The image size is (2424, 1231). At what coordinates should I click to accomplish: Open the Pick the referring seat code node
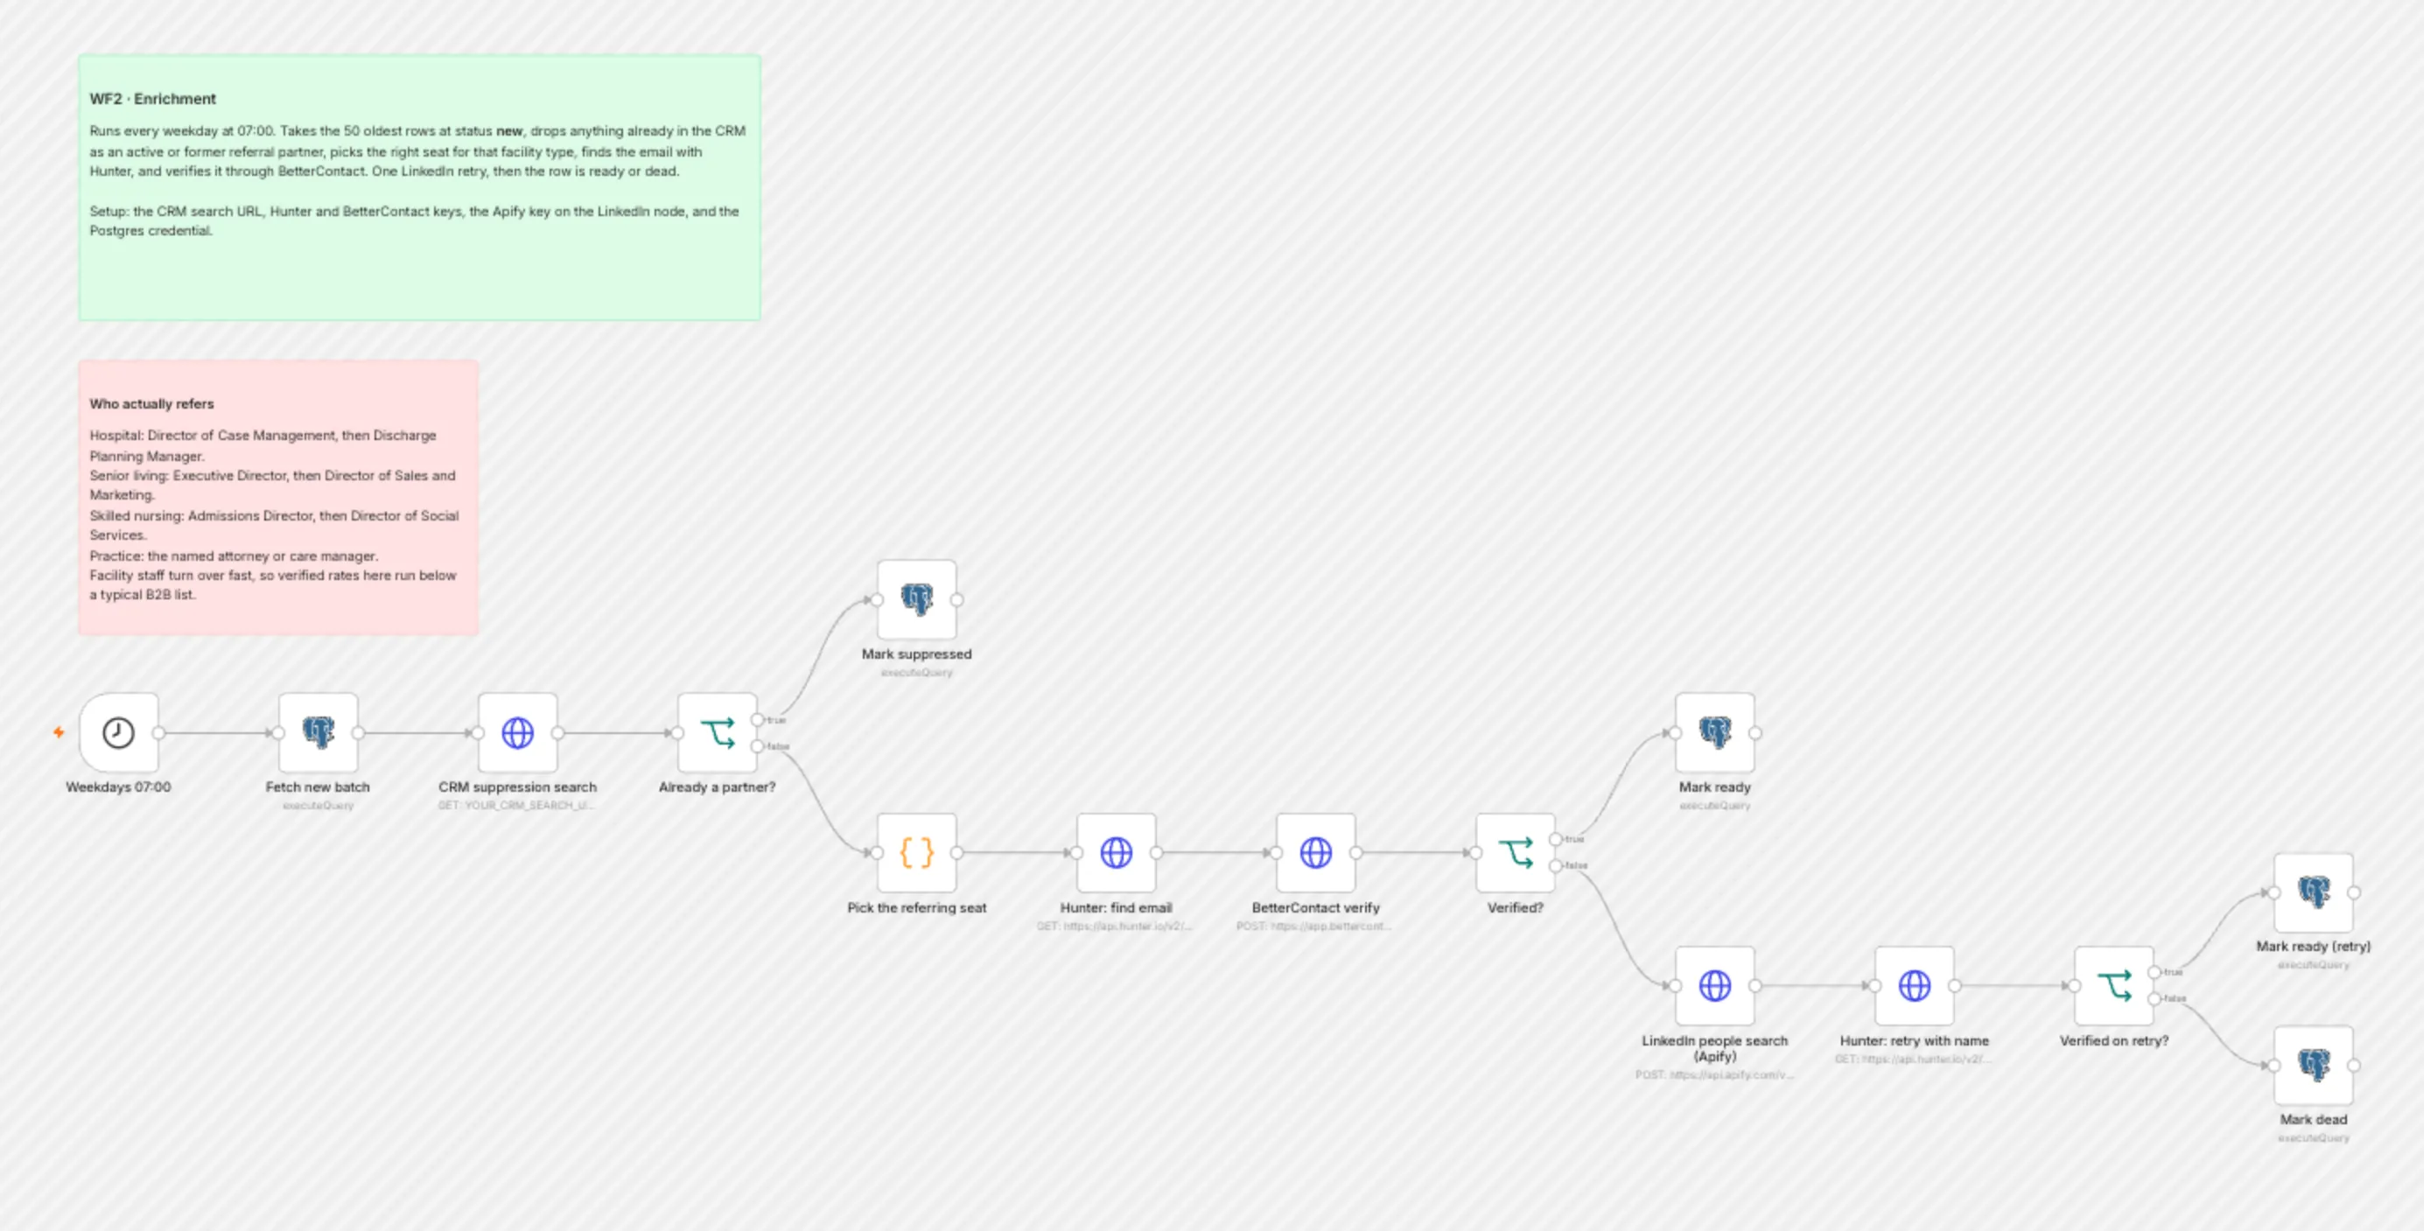(x=916, y=853)
